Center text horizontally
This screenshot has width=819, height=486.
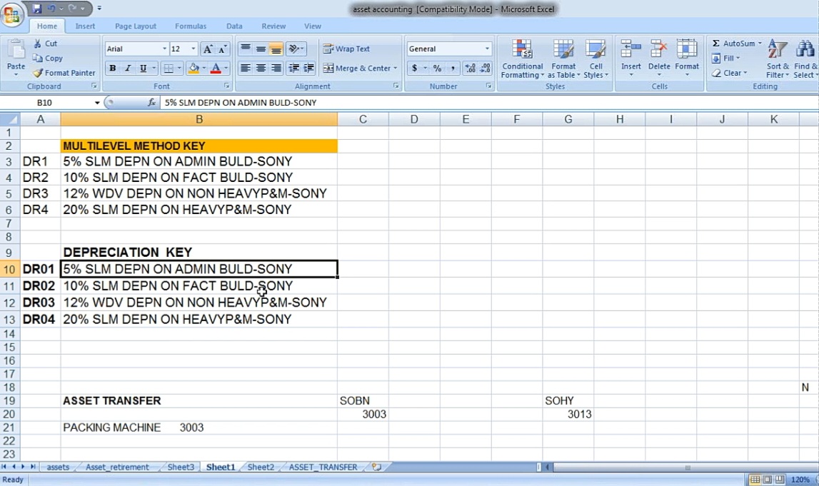point(260,69)
